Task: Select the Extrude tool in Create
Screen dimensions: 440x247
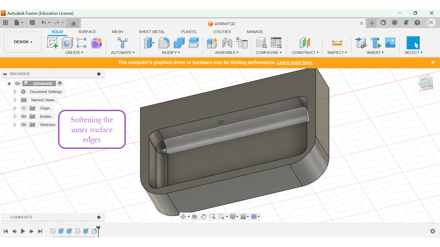Action: pos(67,43)
